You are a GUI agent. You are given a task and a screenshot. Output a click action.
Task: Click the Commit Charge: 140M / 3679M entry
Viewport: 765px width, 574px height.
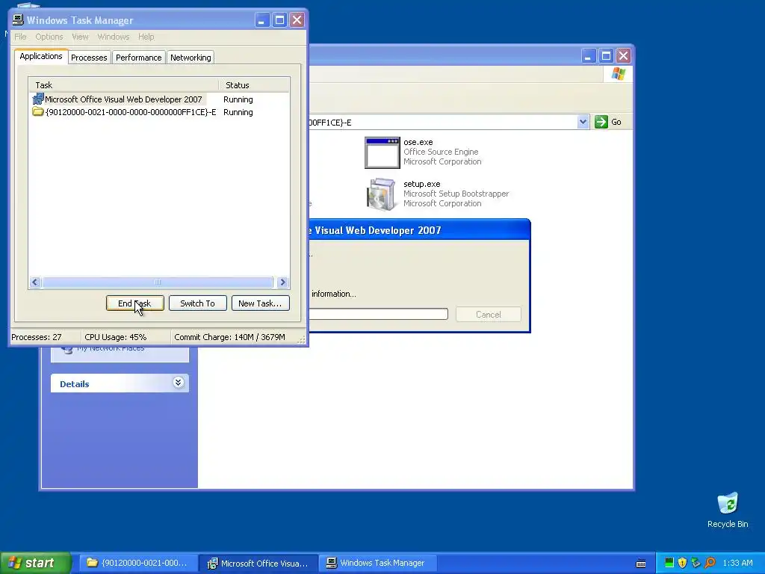pyautogui.click(x=230, y=337)
